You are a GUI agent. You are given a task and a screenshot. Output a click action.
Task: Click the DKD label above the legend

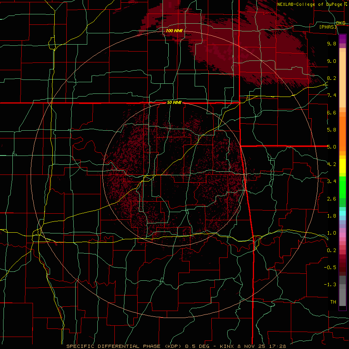pos(341,23)
